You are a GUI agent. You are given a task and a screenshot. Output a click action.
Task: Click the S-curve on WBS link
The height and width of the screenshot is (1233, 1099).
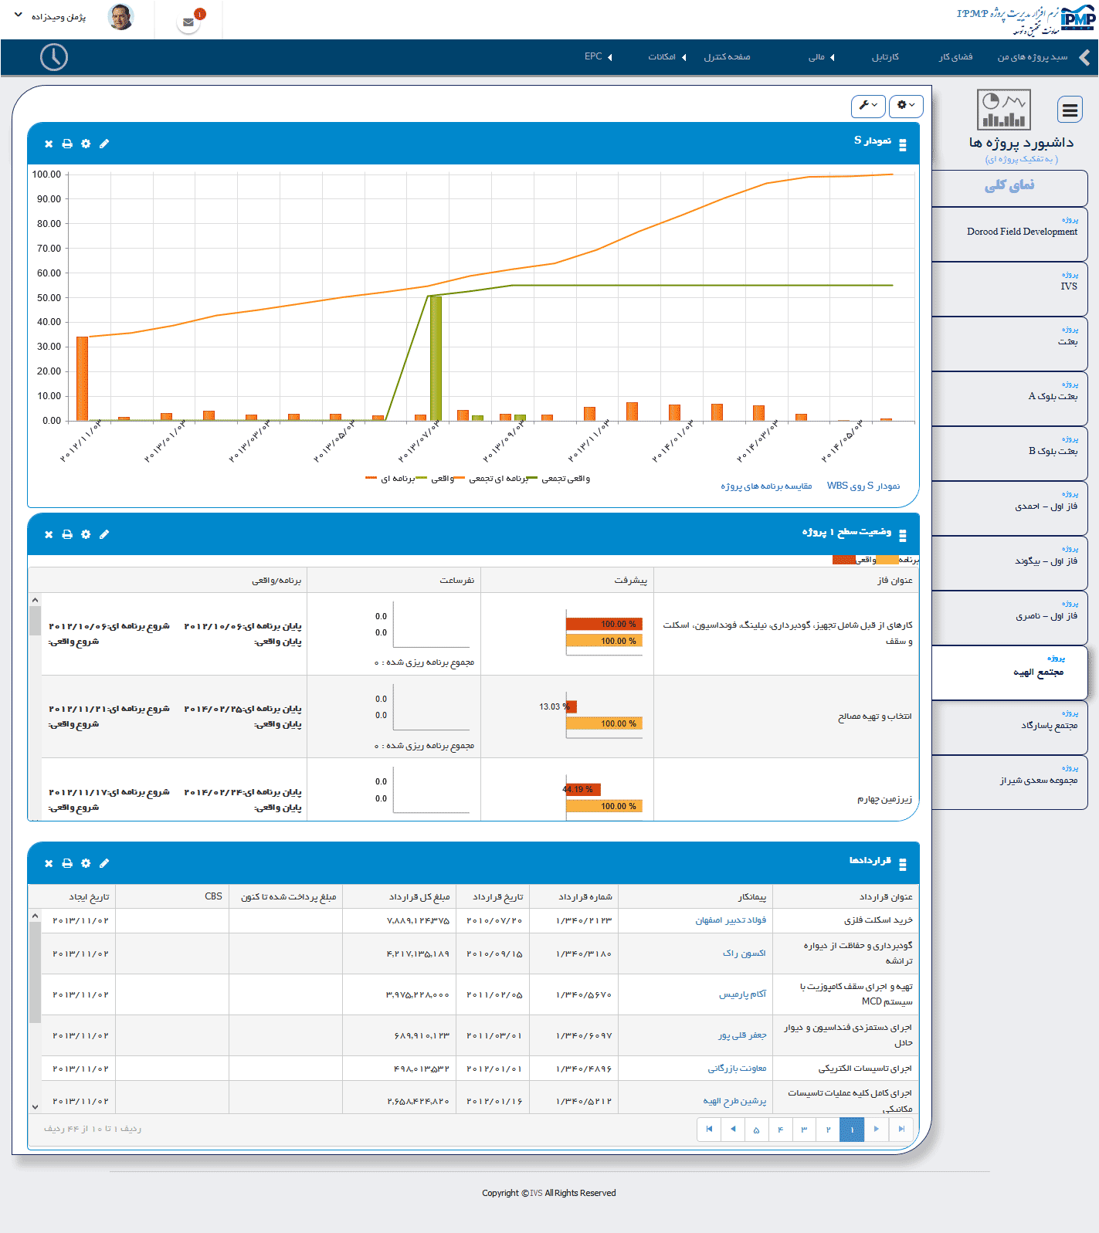coord(863,486)
